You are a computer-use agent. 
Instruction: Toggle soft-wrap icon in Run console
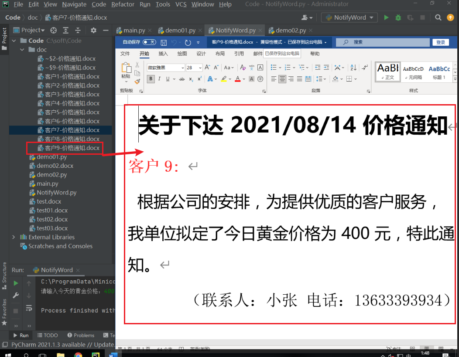[29, 308]
